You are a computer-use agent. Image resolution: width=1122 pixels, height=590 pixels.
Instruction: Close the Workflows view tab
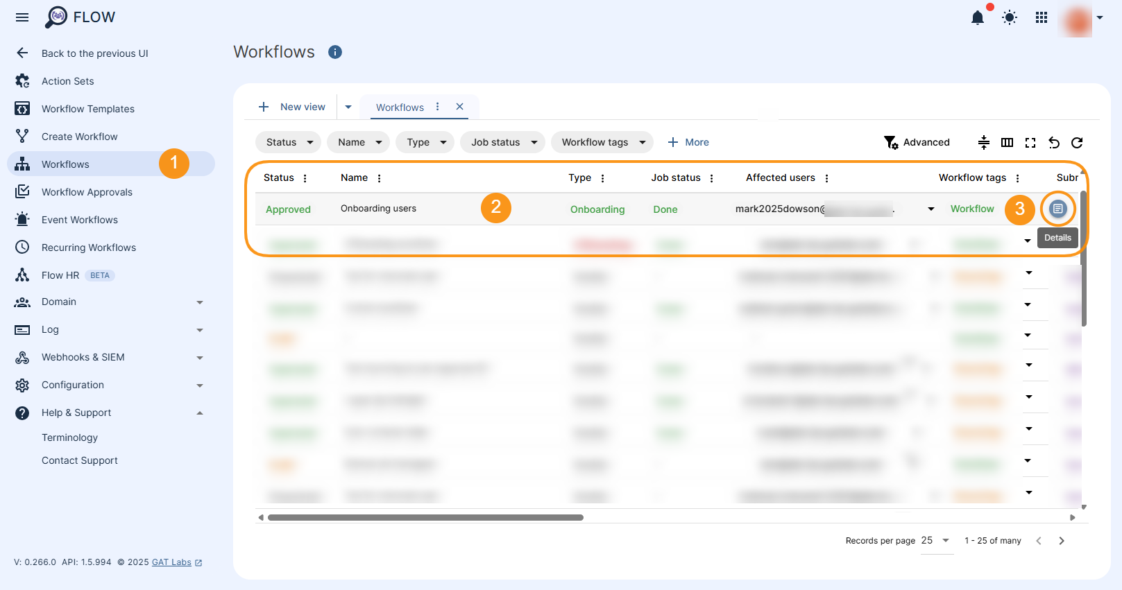point(459,107)
